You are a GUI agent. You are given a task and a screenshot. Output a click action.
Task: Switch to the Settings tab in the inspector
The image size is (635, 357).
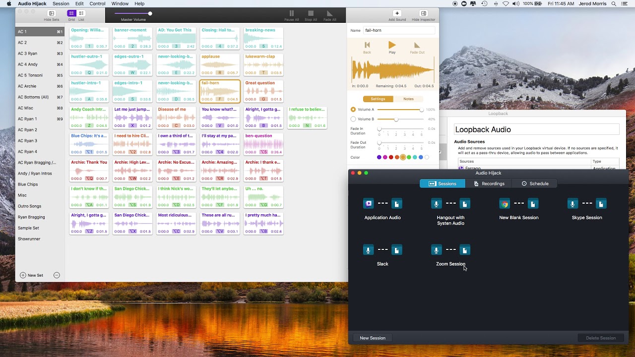(378, 99)
